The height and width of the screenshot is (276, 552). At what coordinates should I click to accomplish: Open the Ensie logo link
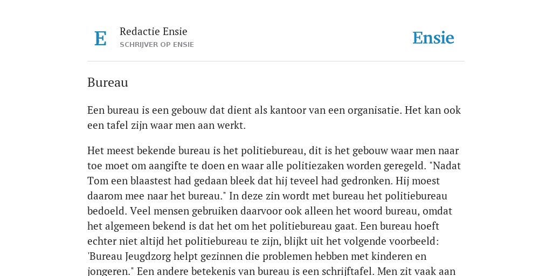click(x=433, y=38)
